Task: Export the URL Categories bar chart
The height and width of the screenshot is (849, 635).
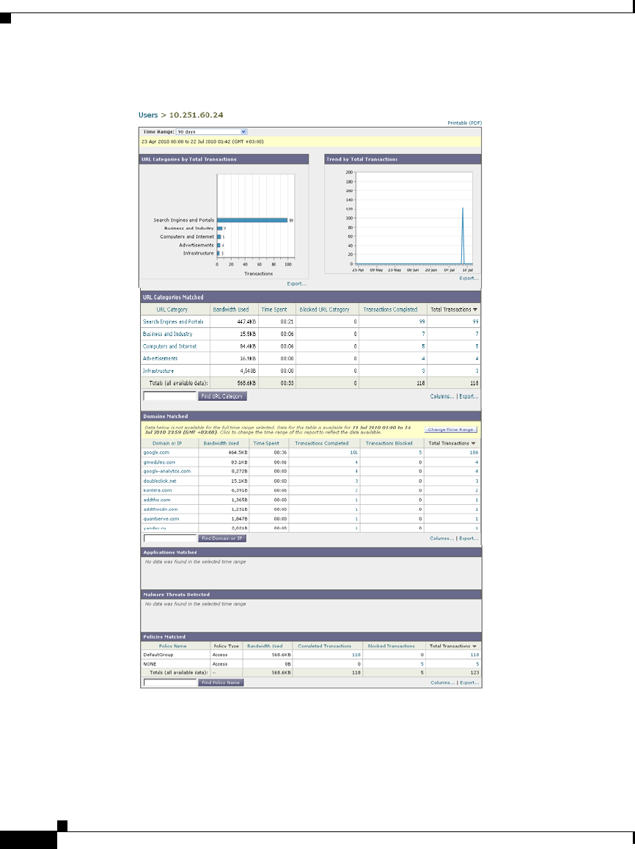Action: tap(296, 284)
